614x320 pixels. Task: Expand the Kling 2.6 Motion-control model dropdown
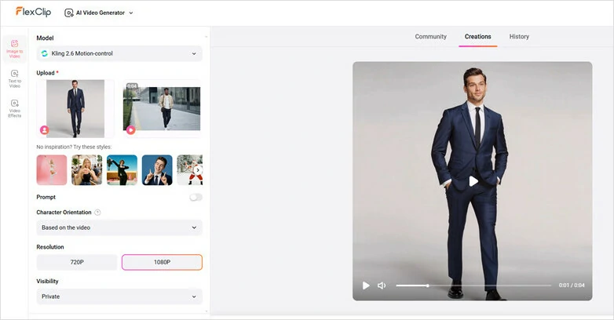tap(119, 53)
